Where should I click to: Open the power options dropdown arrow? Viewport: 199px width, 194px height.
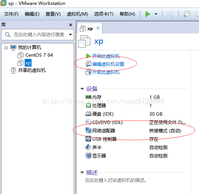tap(156, 14)
